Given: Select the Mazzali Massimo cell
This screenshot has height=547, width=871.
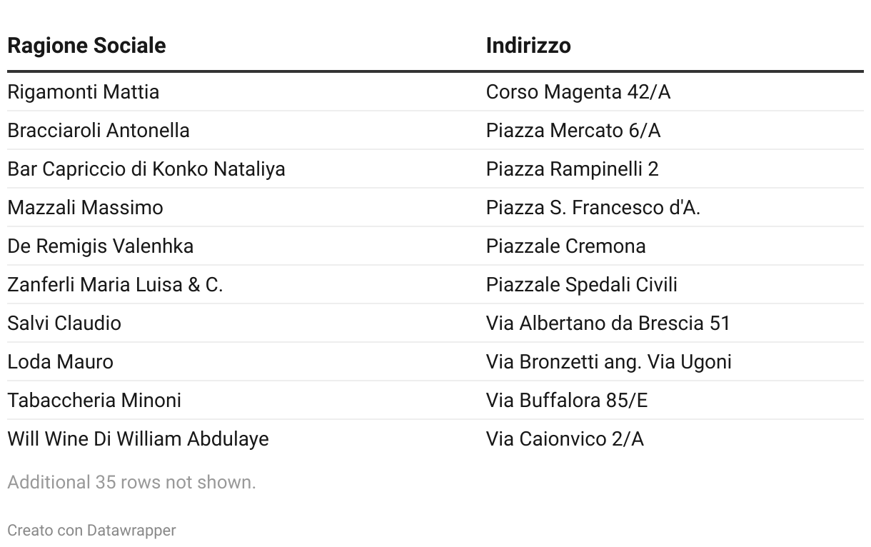Looking at the screenshot, I should (86, 207).
